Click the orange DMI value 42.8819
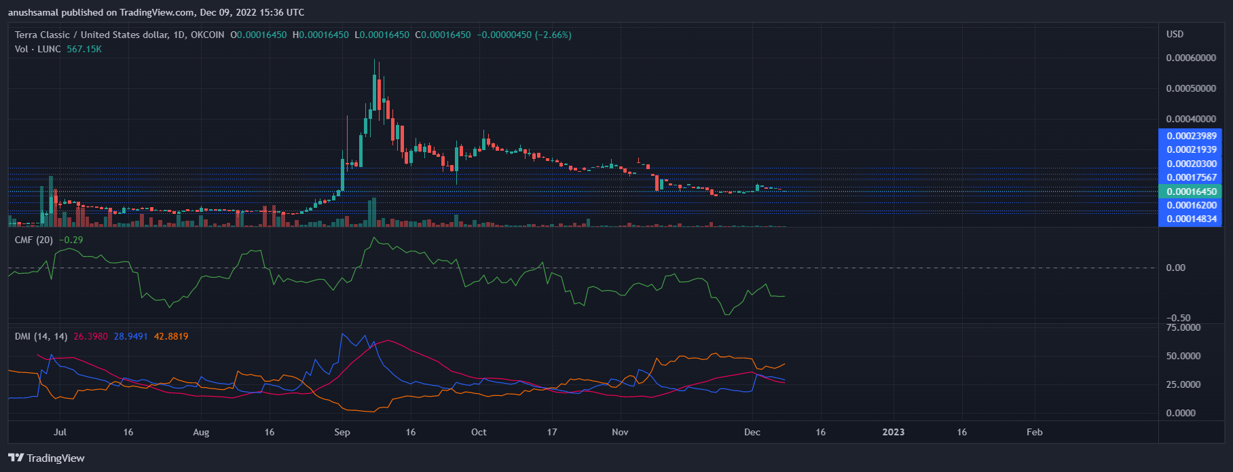This screenshot has width=1233, height=472. click(x=171, y=336)
